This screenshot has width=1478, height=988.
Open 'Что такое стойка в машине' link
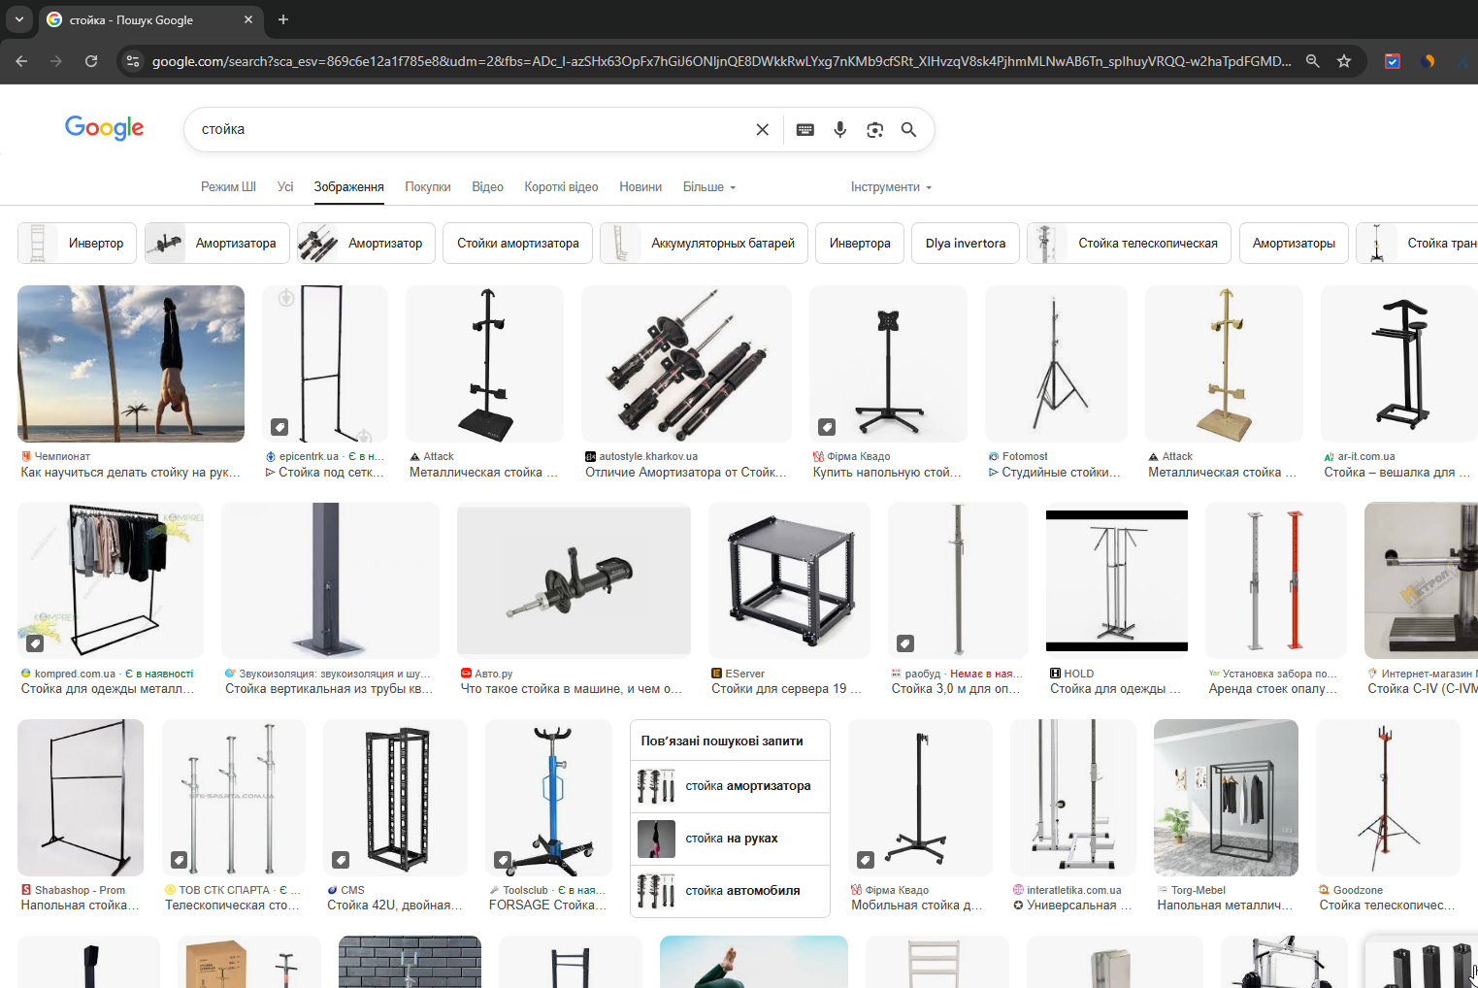point(572,689)
